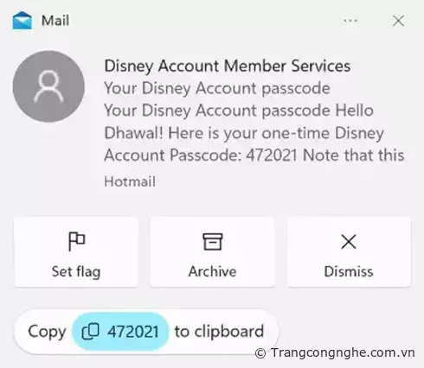Viewport: 424px width, 368px height.
Task: Click the Mail app name in the header
Action: click(55, 21)
